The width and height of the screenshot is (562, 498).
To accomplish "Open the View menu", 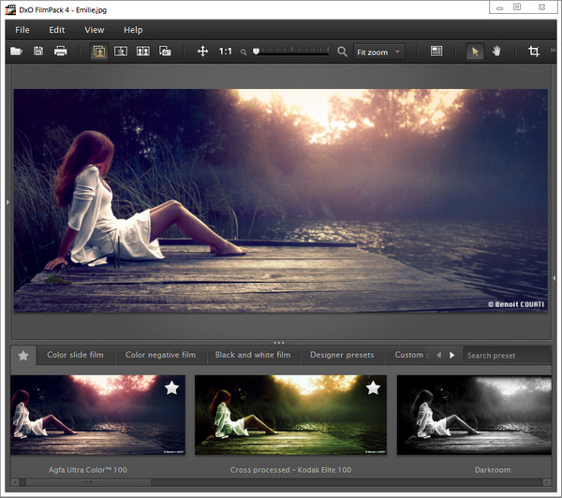I will [x=95, y=30].
